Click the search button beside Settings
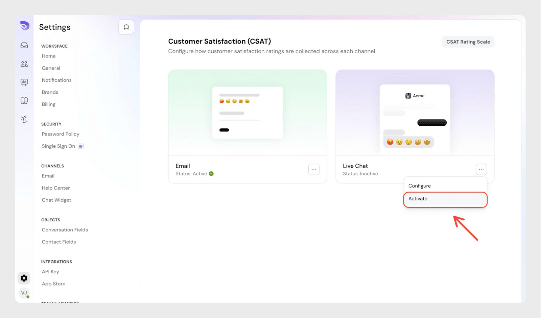This screenshot has height=318, width=541. tap(126, 27)
